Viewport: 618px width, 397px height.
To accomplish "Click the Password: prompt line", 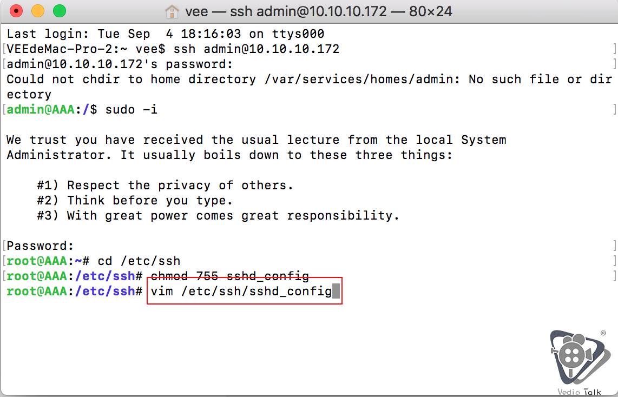I will [40, 246].
